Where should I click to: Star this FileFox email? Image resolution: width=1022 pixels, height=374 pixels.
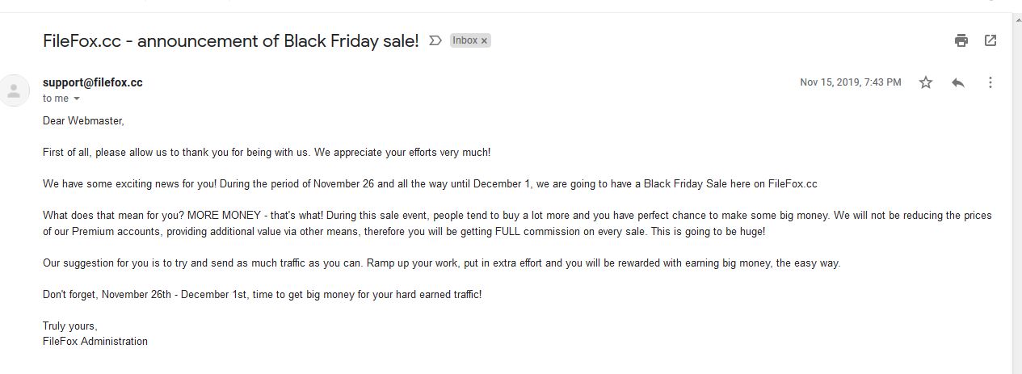tap(926, 82)
